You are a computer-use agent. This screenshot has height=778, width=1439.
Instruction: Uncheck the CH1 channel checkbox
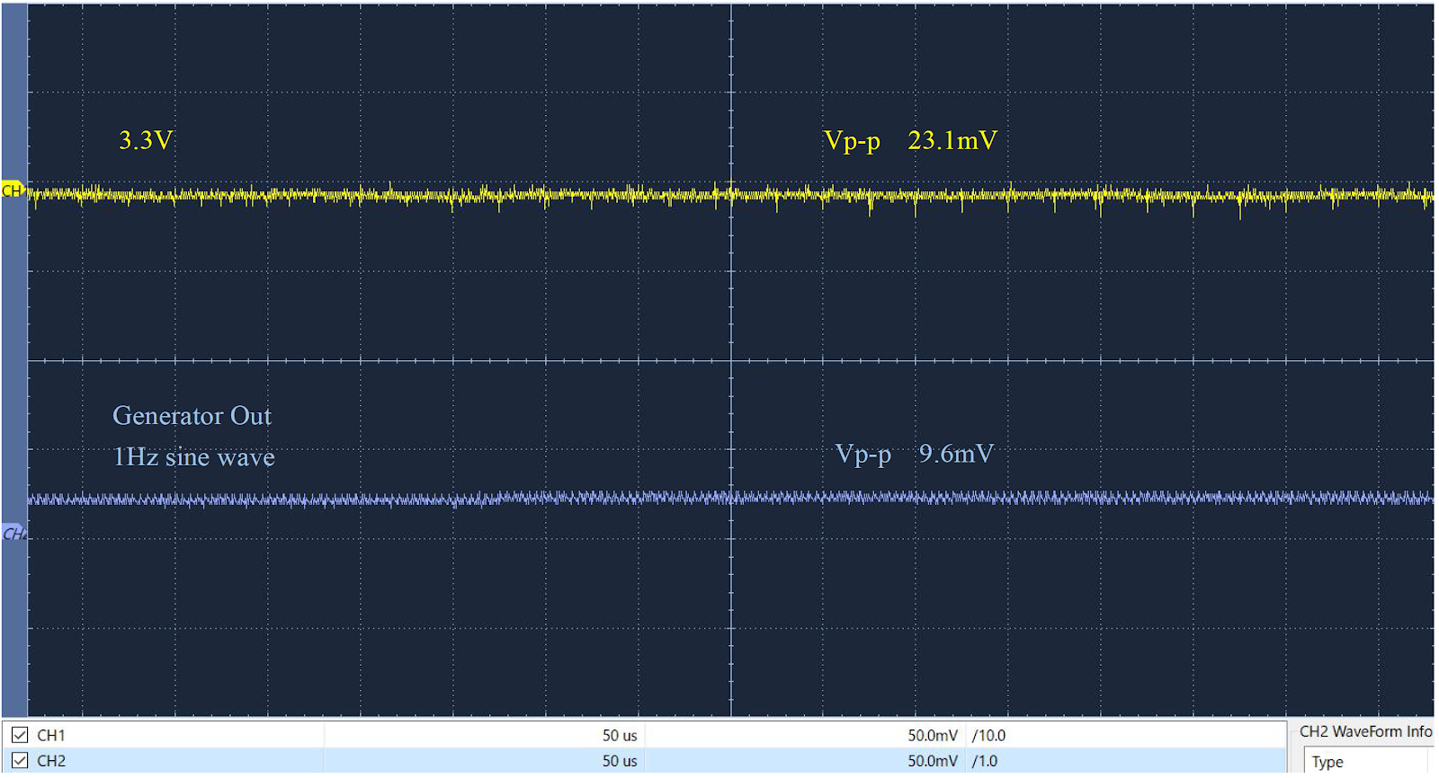point(20,735)
